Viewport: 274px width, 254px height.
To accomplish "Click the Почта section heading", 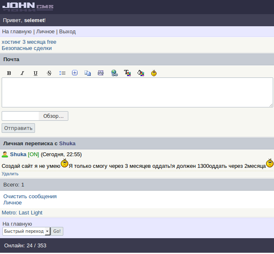I will pos(11,60).
